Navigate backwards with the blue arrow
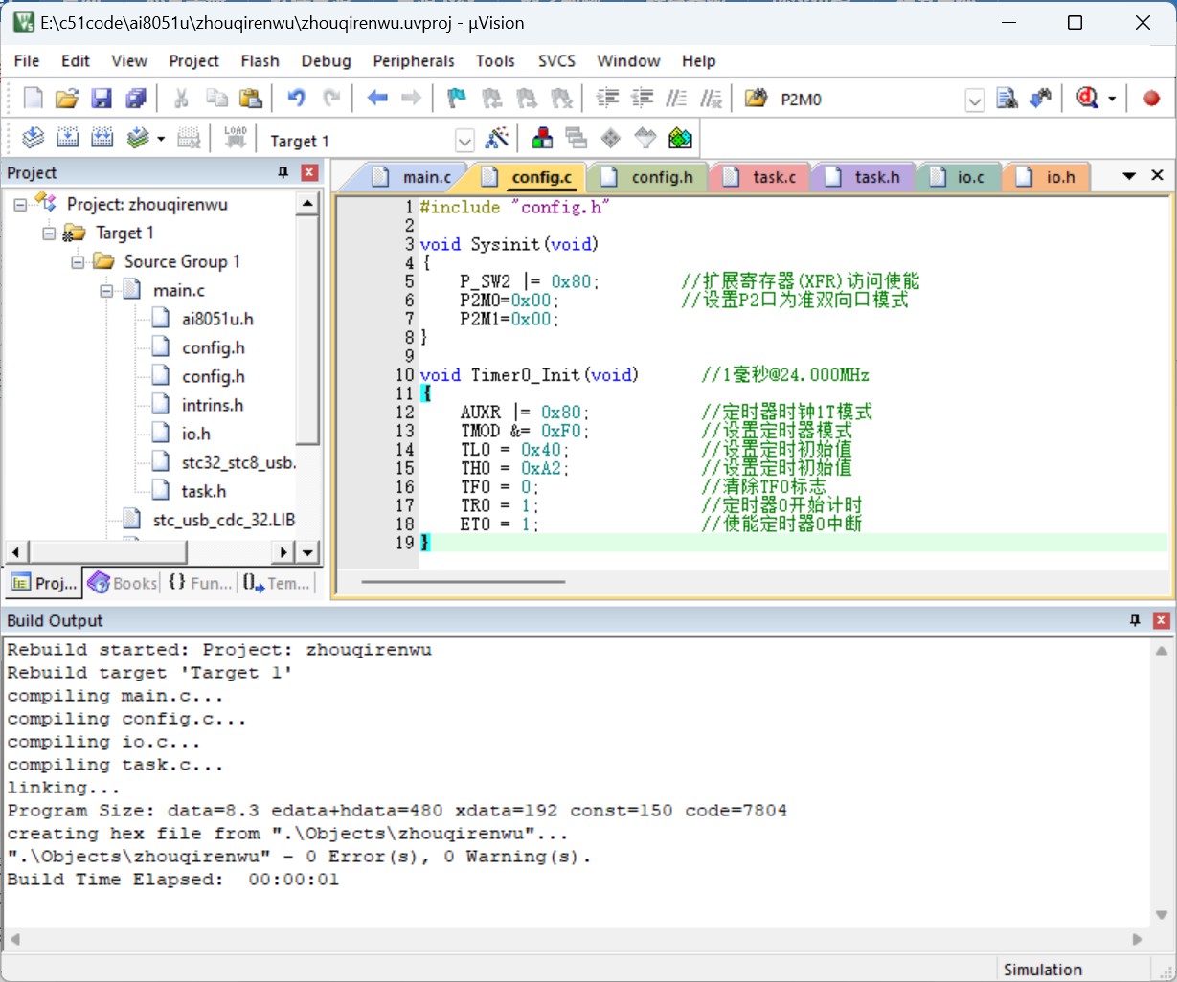This screenshot has height=982, width=1177. 377,99
